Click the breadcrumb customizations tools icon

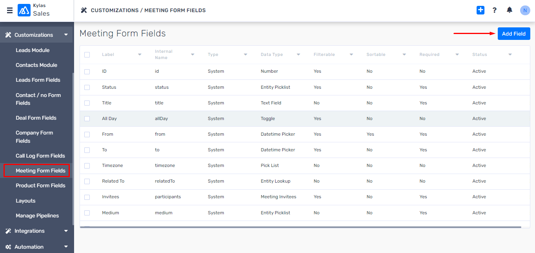(x=83, y=10)
